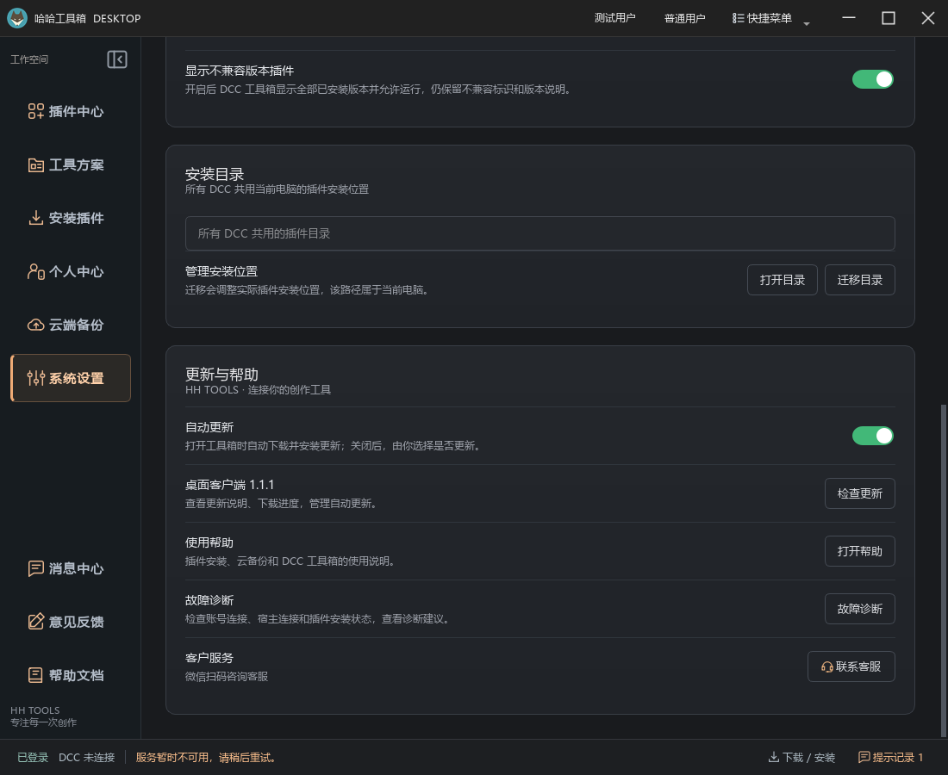Click the download icon in status bar

(x=773, y=757)
